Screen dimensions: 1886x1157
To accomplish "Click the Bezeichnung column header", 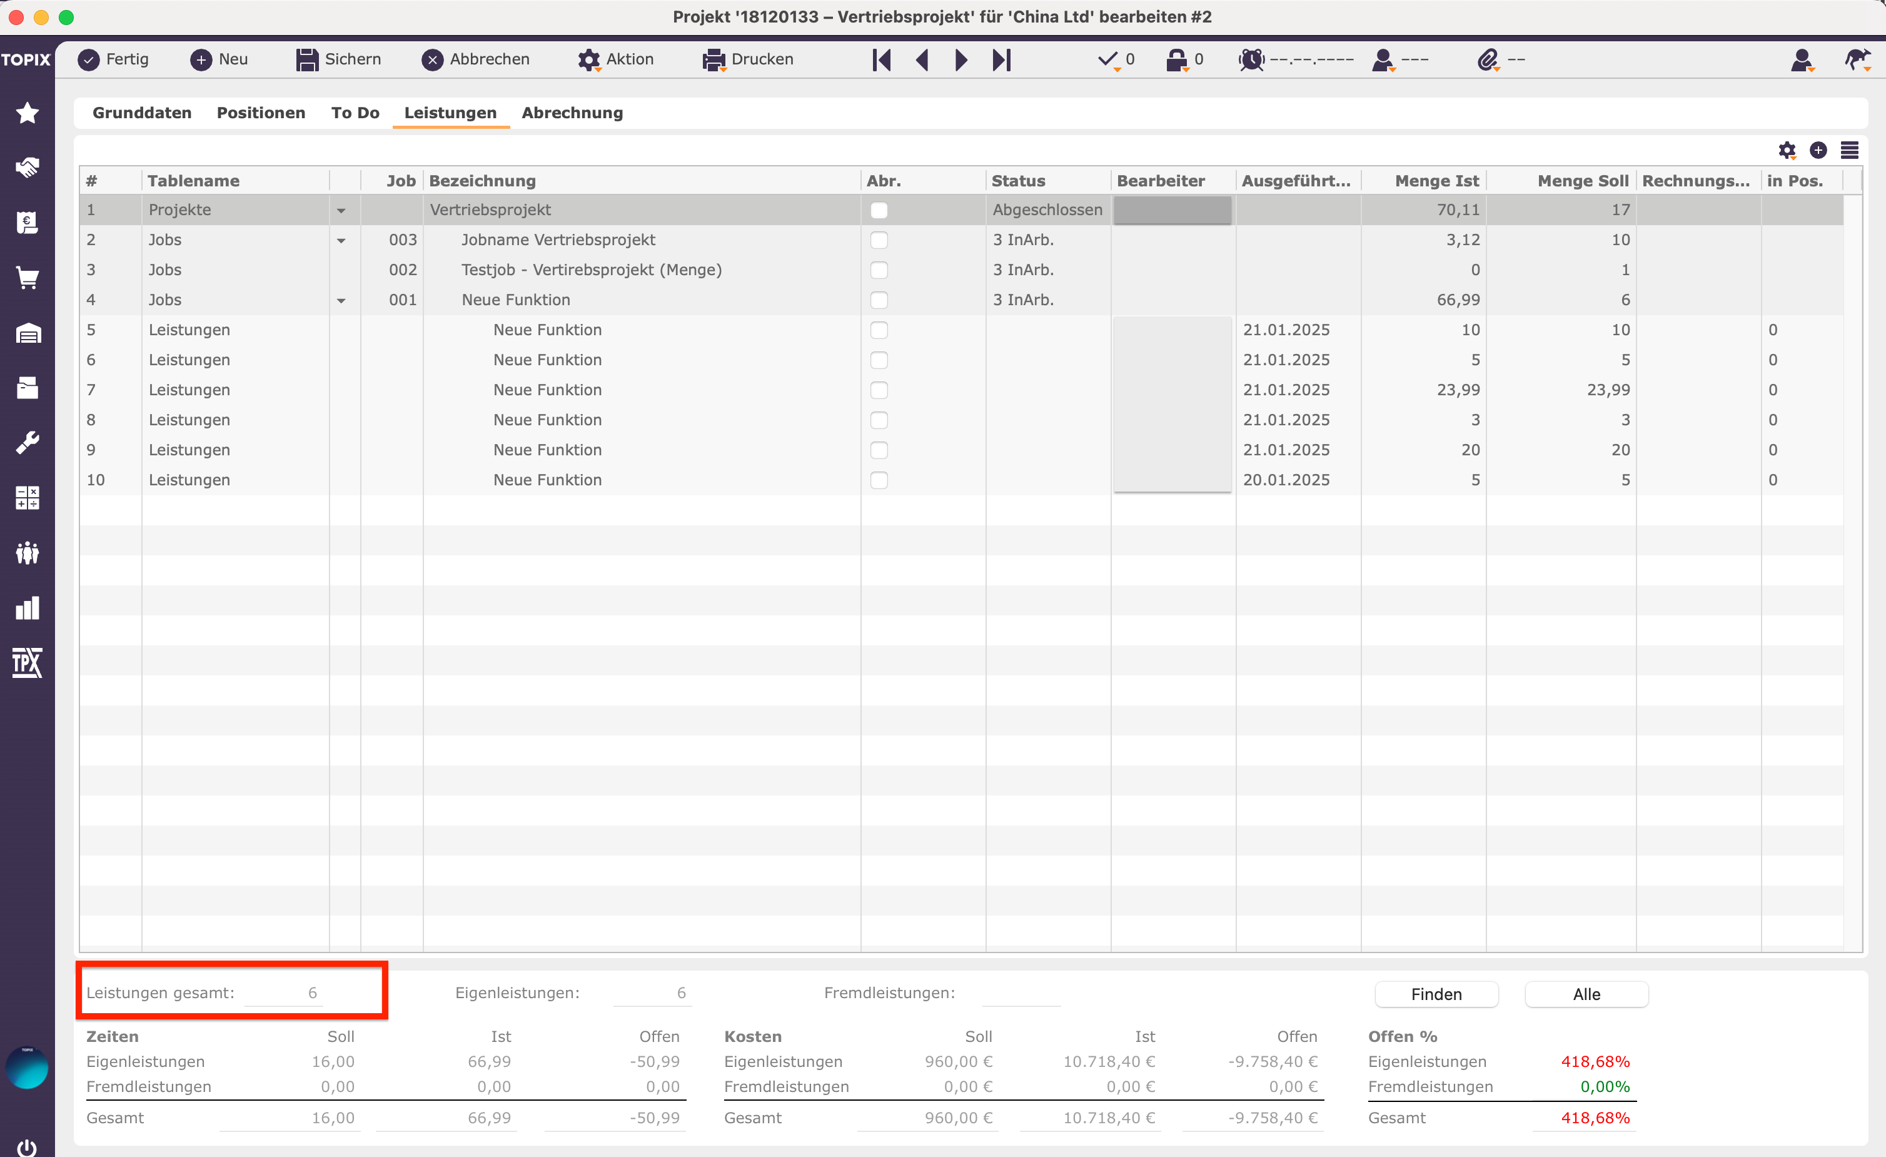I will coord(642,181).
